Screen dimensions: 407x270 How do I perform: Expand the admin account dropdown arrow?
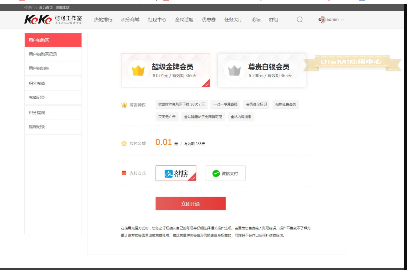tap(342, 20)
